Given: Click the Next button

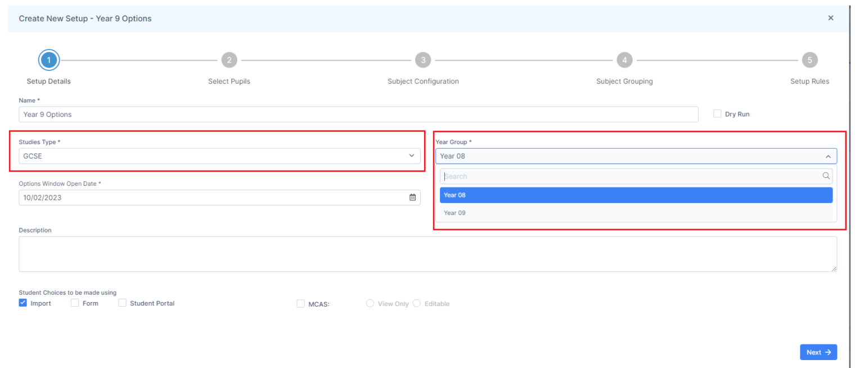Looking at the screenshot, I should tap(818, 352).
